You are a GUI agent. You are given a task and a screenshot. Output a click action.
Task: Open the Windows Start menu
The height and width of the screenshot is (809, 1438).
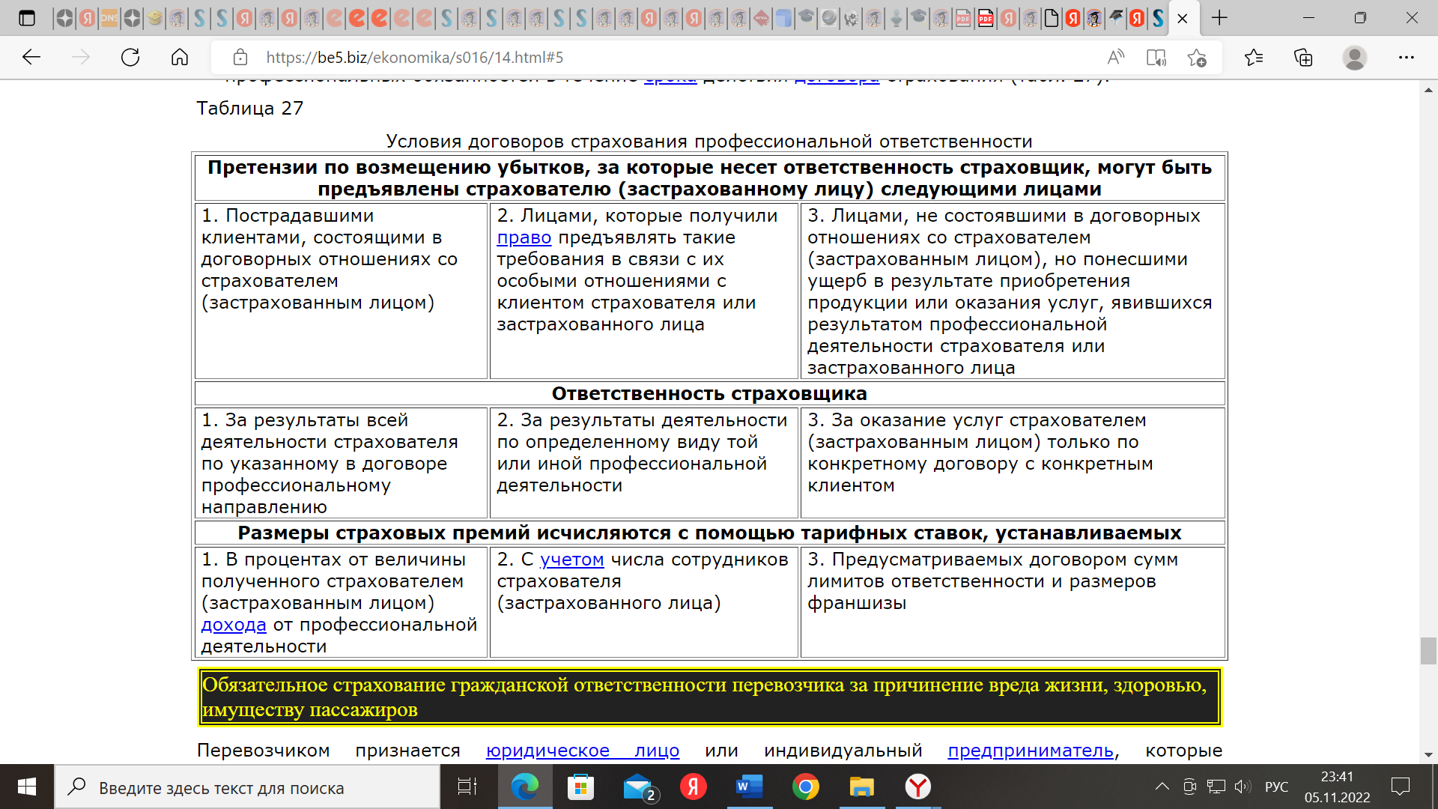[27, 787]
